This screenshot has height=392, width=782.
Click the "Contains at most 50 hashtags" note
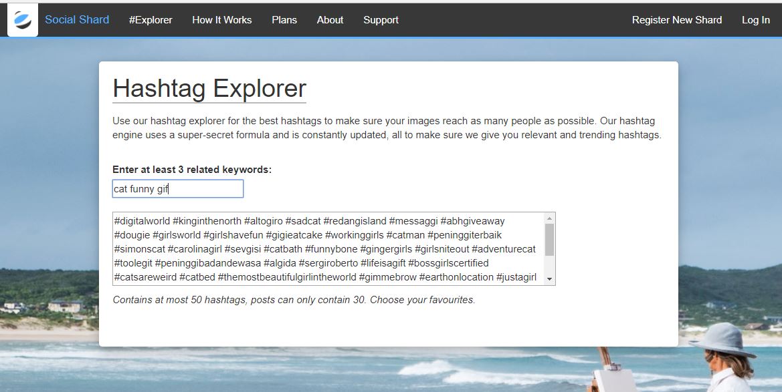click(x=294, y=300)
